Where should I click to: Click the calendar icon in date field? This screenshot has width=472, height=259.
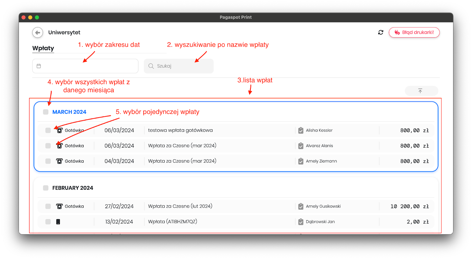point(39,66)
